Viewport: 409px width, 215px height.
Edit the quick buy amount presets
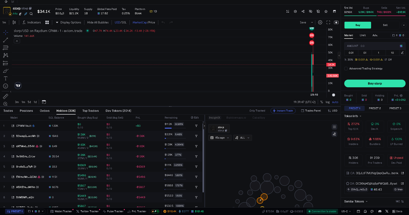click(x=402, y=52)
